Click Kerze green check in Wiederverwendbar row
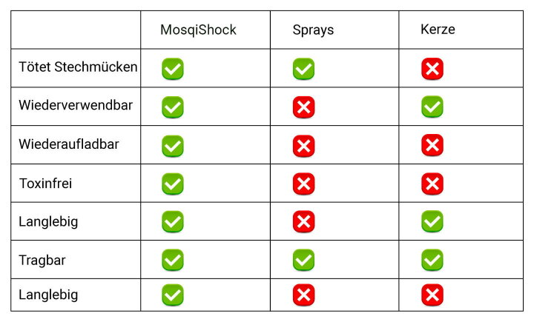The width and height of the screenshot is (534, 322). [432, 107]
